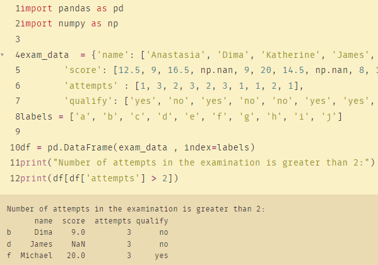Click the value 12.5 in the score list
Viewport: 378px width, 265px height.
(129, 70)
